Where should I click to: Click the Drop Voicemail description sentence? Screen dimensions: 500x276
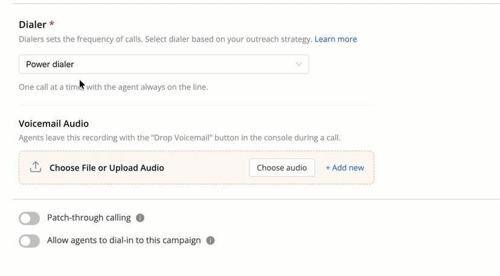point(179,138)
